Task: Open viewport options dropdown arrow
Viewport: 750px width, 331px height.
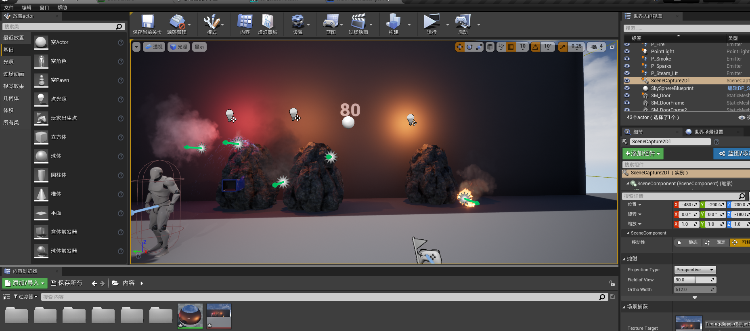Action: pos(136,47)
